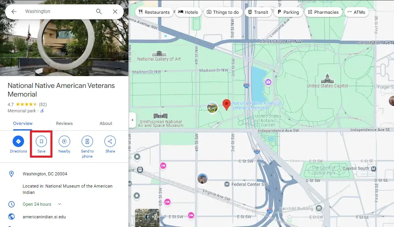Select the United States Capitol landmark

click(x=327, y=81)
